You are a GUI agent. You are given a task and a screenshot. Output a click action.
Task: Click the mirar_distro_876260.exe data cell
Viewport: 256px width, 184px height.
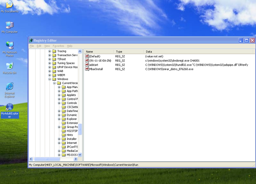point(169,69)
